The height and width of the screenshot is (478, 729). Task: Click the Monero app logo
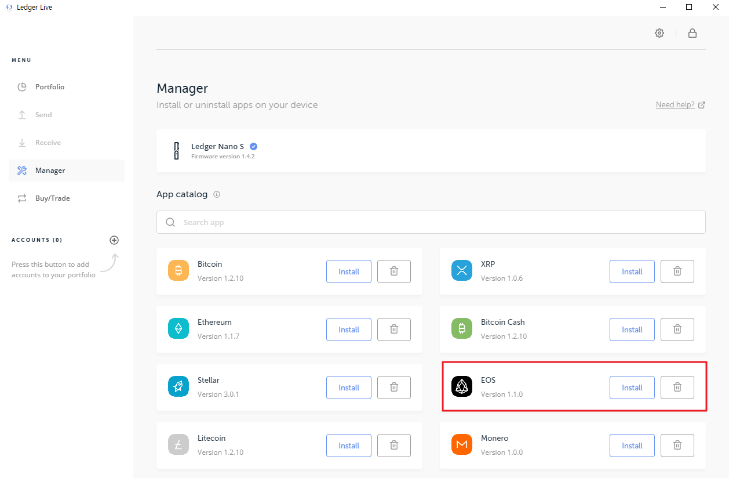pos(462,444)
